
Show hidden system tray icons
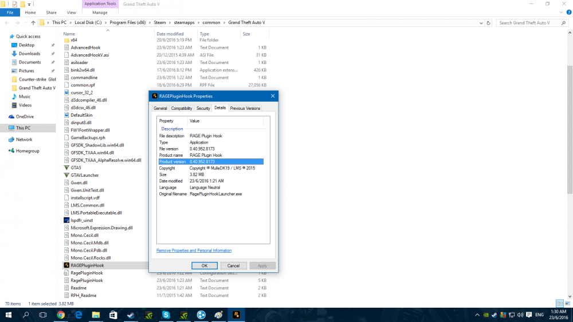click(x=477, y=315)
